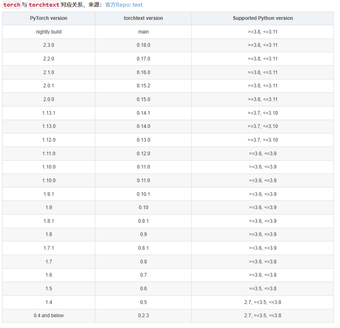The height and width of the screenshot is (328, 340).
Task: Click the 'main' torchtext version cell
Action: [143, 32]
